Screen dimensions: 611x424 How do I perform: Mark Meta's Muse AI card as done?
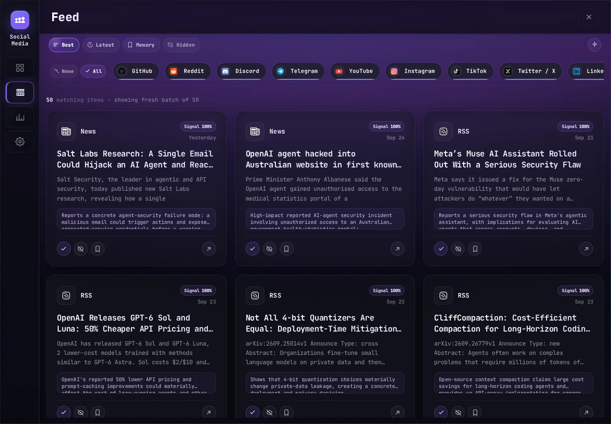tap(441, 249)
